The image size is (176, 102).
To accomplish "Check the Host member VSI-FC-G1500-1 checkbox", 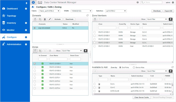I will click(x=94, y=46).
